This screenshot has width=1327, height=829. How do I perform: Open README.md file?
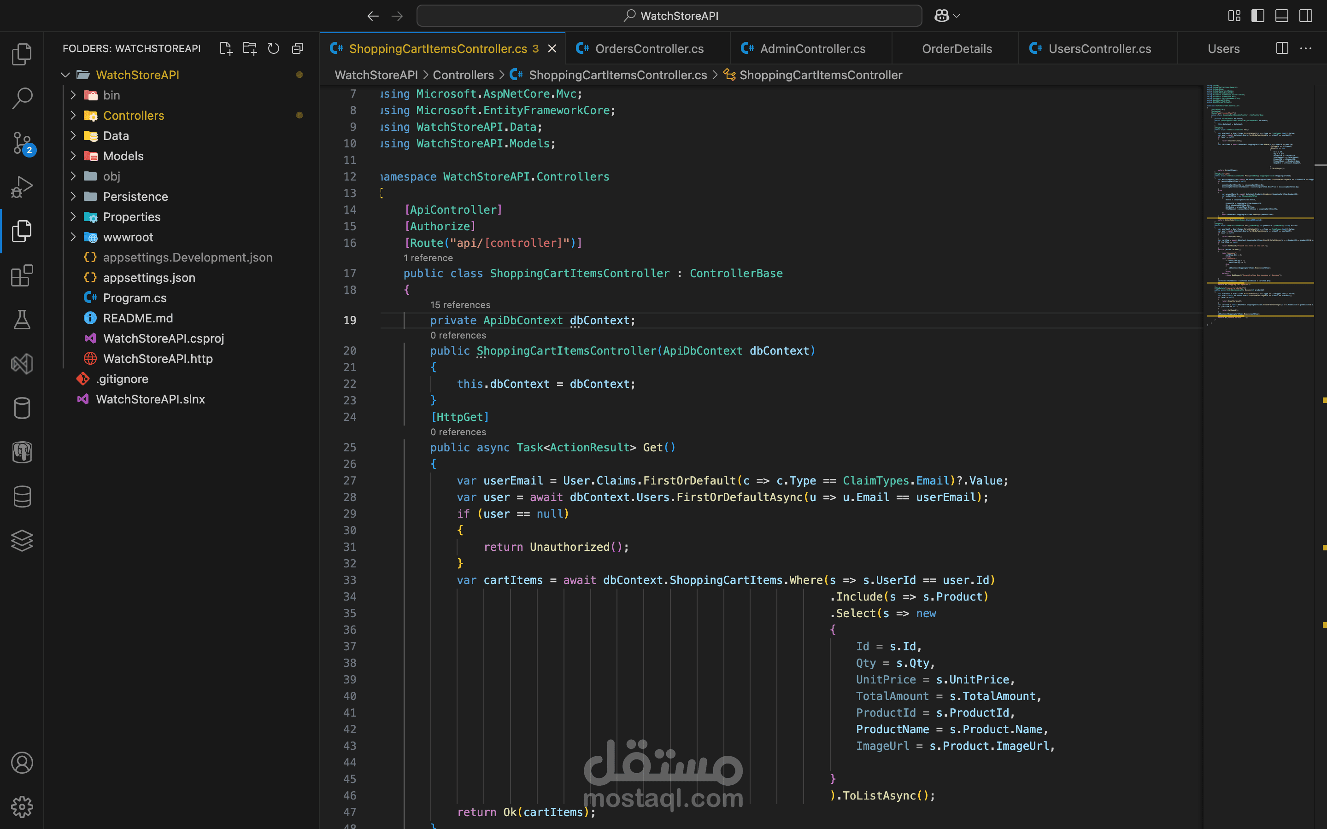(x=138, y=318)
